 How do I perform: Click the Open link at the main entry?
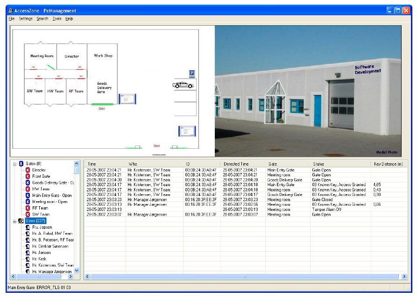tap(156, 145)
